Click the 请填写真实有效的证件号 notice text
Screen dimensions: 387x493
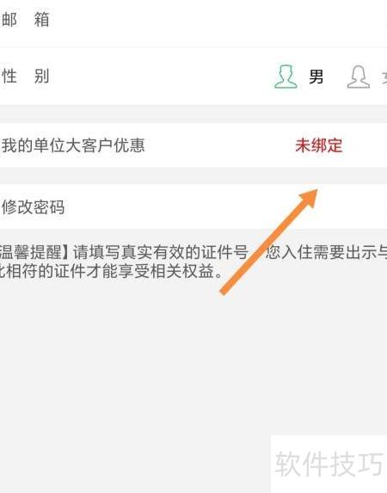(x=160, y=252)
